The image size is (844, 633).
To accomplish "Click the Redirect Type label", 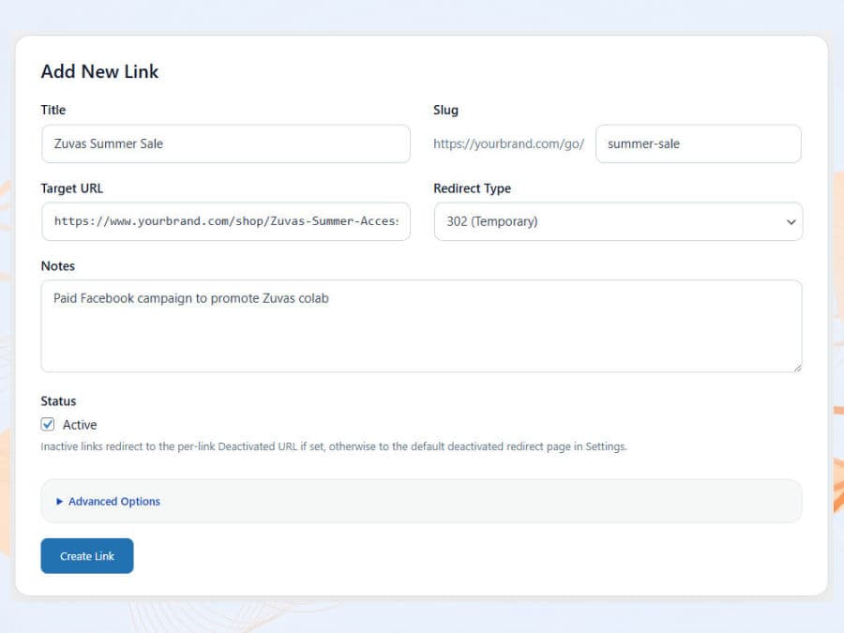I will [x=472, y=188].
